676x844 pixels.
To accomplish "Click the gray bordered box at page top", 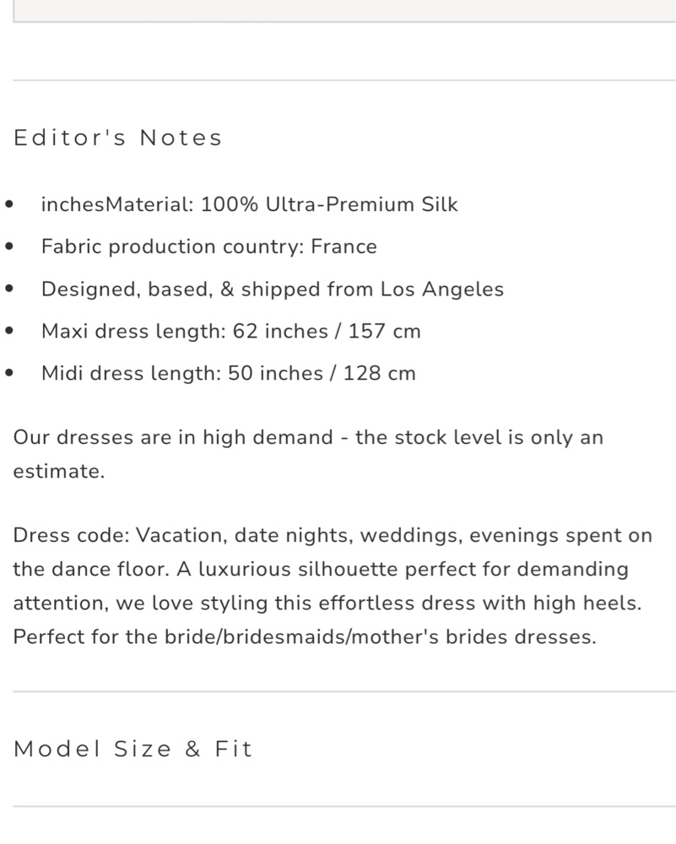I will [x=344, y=11].
